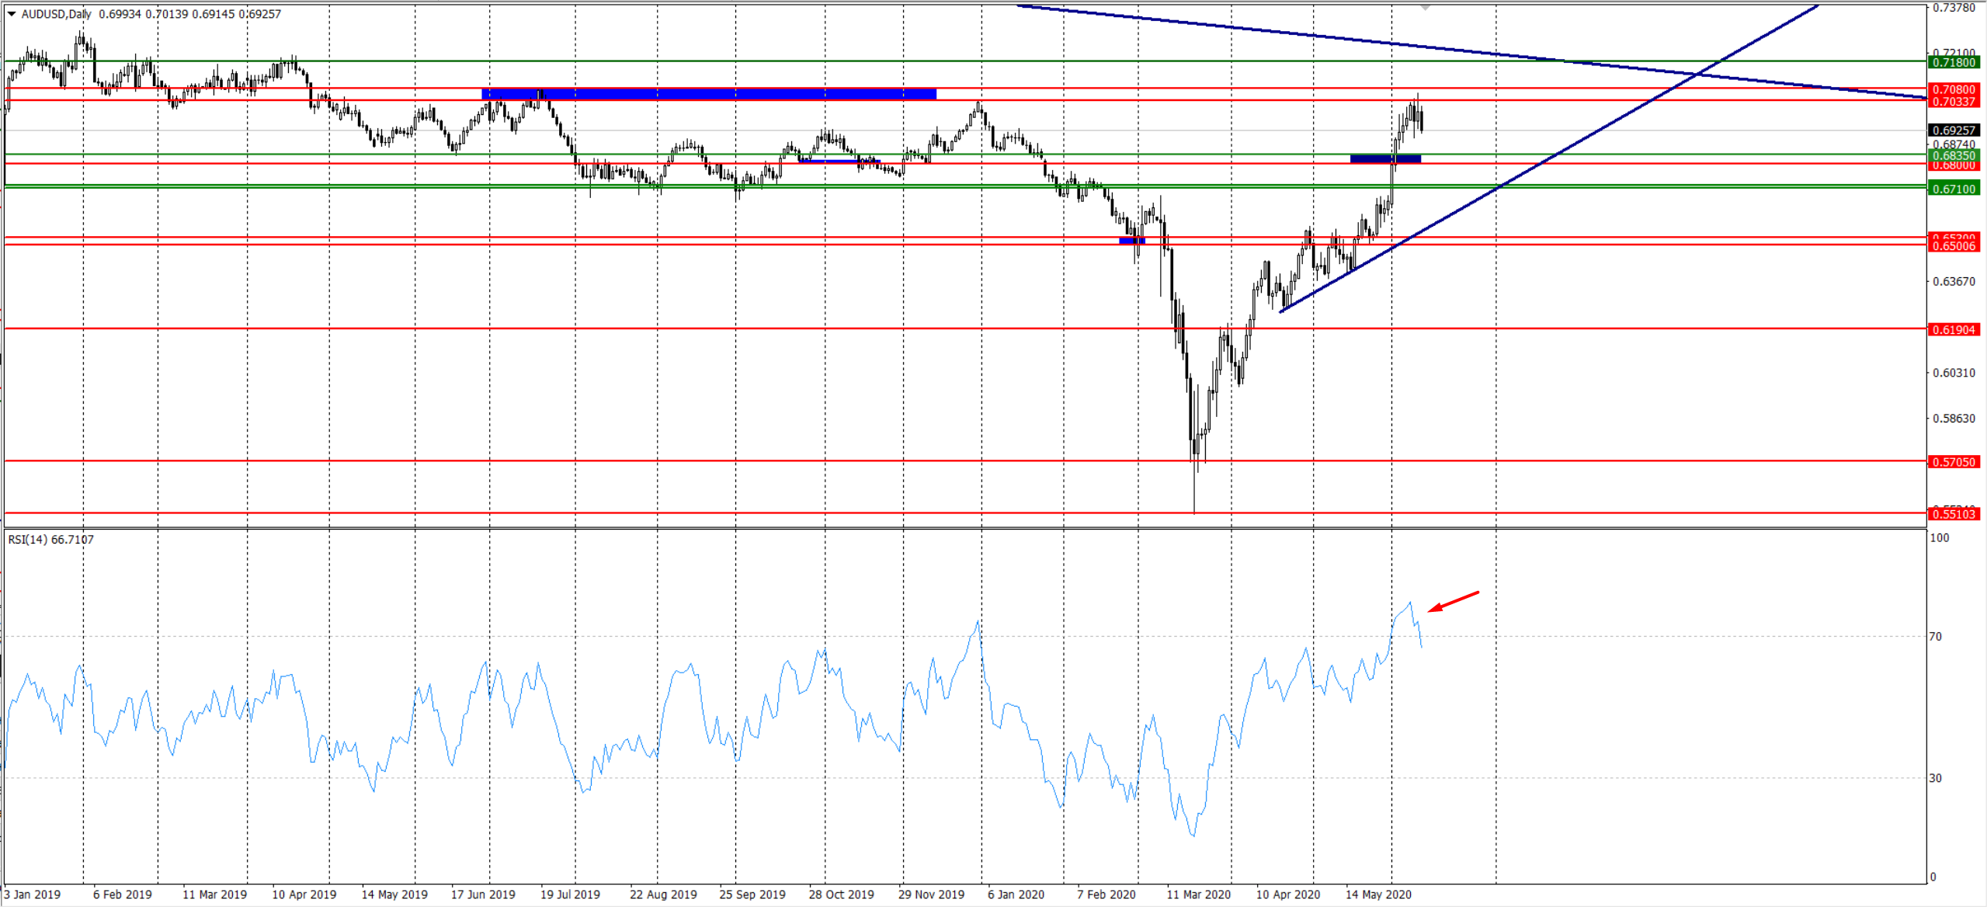
Task: Click the green 0.67100 price label
Action: pos(1954,189)
